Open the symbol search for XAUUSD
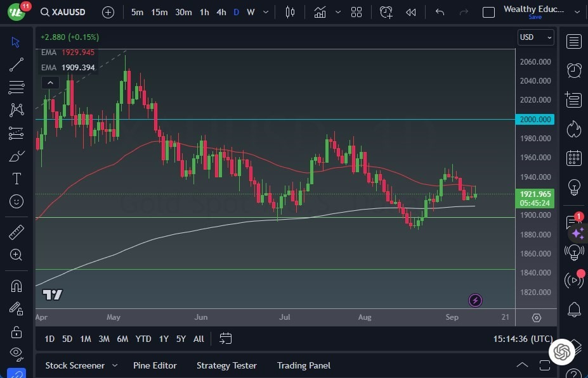The height and width of the screenshot is (378, 588). click(x=63, y=11)
